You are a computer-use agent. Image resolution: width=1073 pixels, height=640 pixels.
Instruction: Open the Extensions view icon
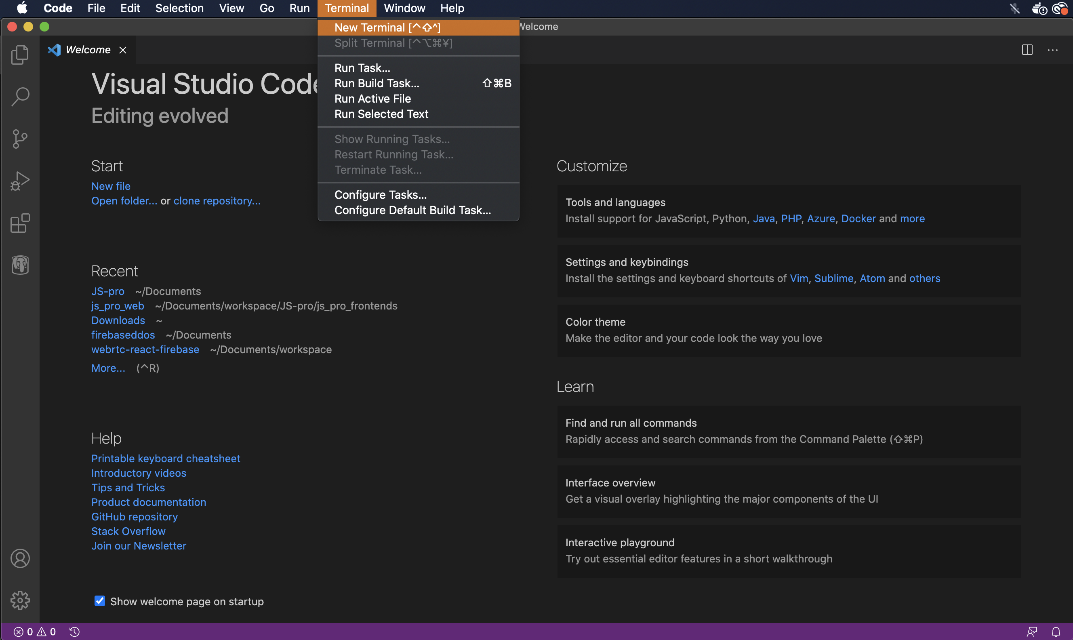[20, 223]
